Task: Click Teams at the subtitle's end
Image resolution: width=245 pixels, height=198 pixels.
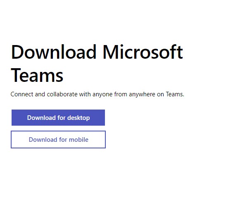Action: pos(175,94)
